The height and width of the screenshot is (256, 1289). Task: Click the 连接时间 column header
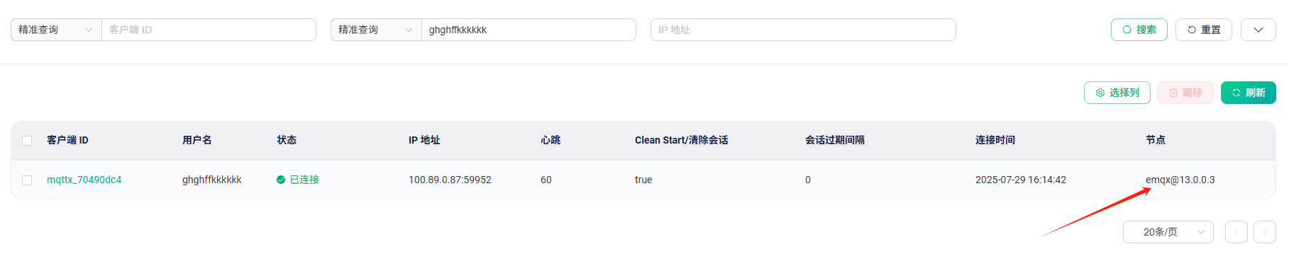tap(995, 140)
